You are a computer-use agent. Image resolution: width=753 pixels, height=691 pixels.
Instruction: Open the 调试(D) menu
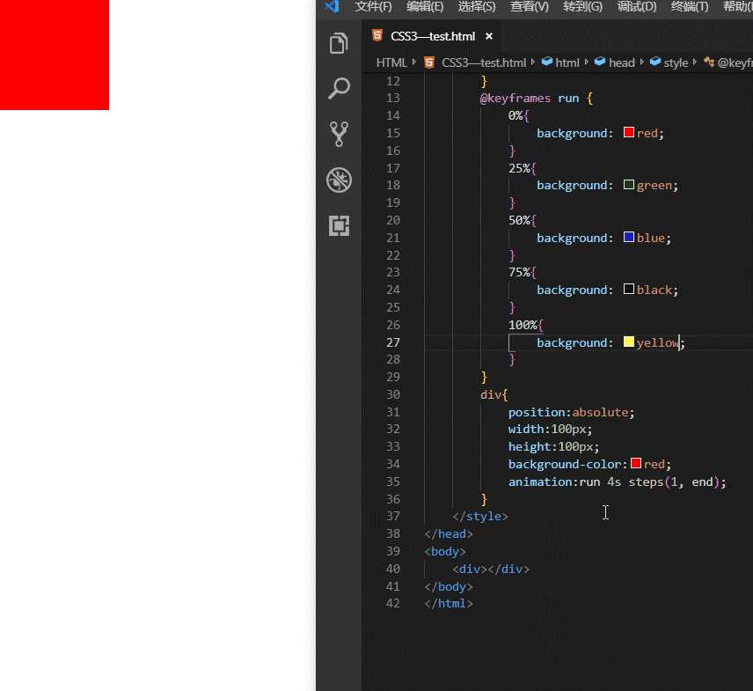click(636, 6)
